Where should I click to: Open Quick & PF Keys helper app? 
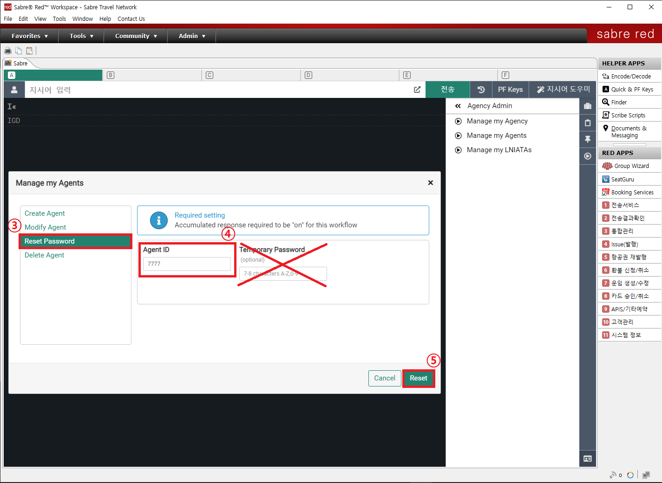[629, 89]
